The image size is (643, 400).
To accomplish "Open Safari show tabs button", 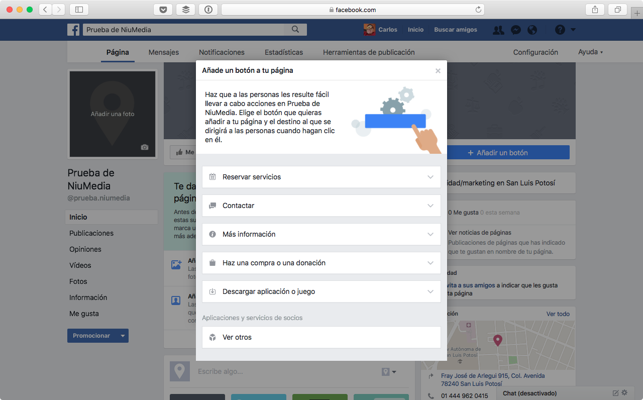I will coord(617,10).
